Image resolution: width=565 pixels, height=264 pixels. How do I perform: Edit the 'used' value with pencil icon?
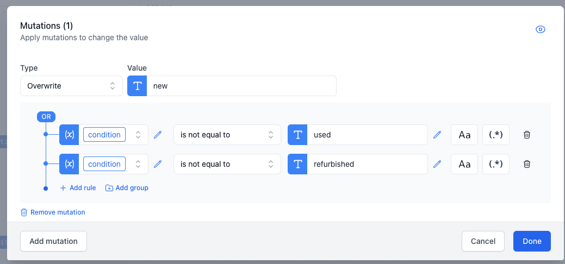(437, 135)
